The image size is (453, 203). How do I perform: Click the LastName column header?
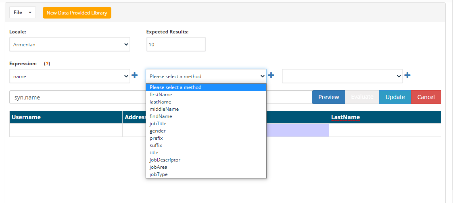pos(345,117)
